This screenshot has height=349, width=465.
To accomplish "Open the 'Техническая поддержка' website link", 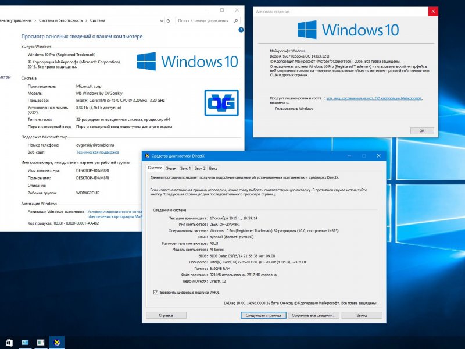I will [98, 152].
